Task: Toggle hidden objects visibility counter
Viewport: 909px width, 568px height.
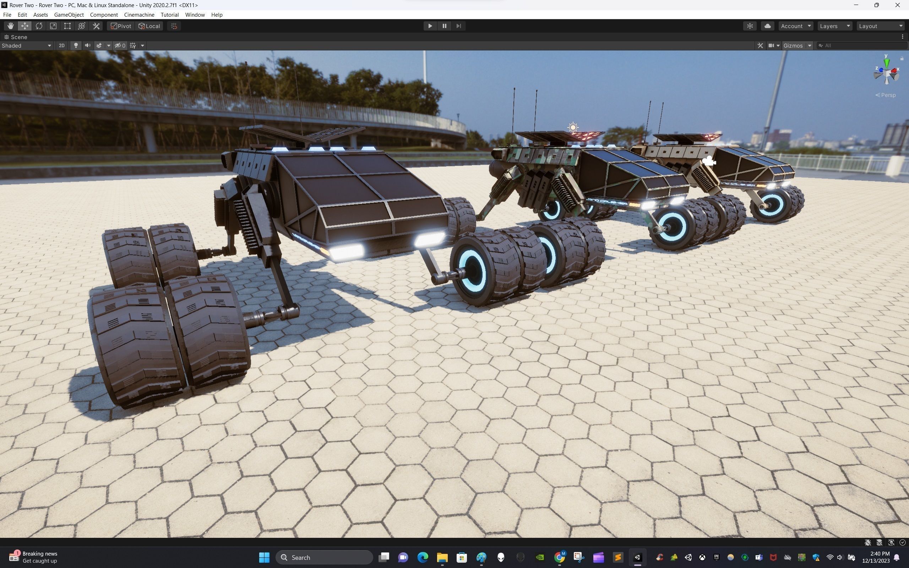Action: [x=120, y=45]
